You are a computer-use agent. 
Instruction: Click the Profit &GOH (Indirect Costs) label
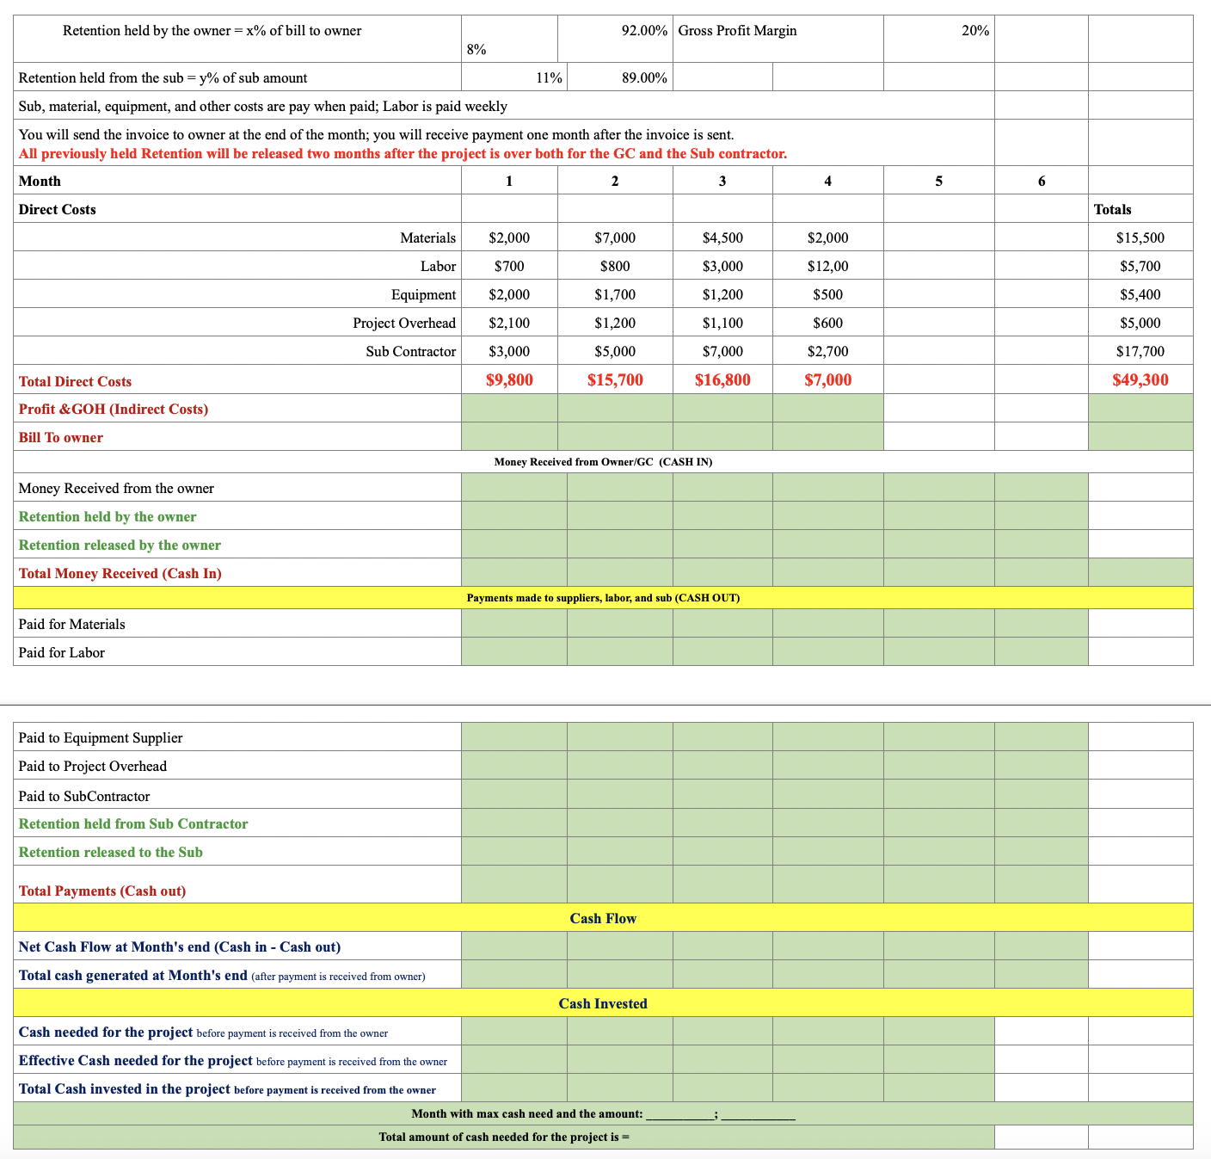114,409
